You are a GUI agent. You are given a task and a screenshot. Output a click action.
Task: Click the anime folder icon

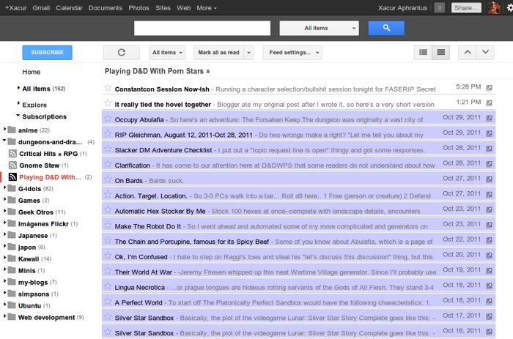pos(12,130)
